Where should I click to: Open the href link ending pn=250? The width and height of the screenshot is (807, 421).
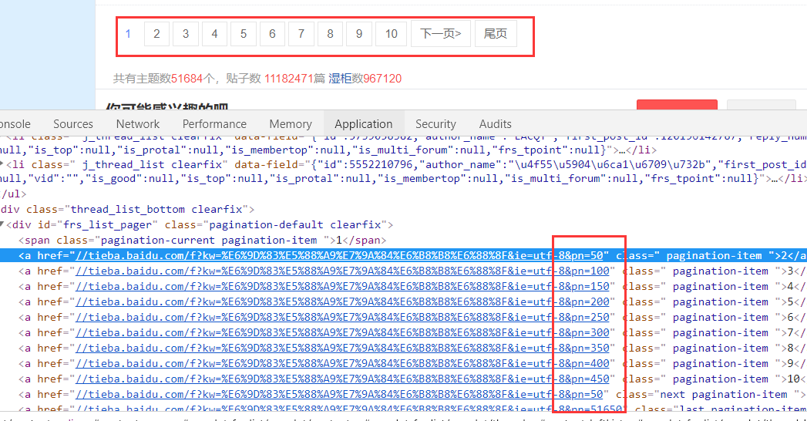tap(342, 318)
